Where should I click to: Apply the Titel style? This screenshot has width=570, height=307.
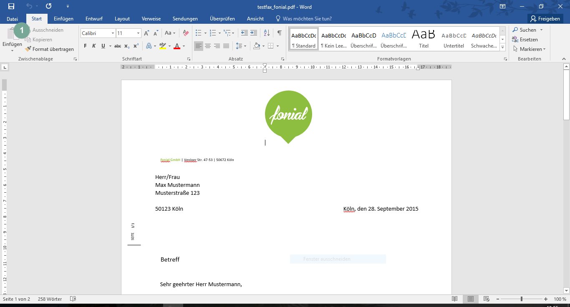[x=424, y=40]
